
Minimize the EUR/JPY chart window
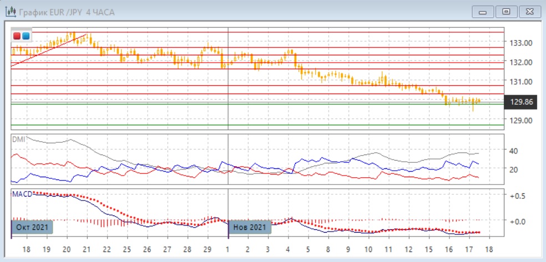tap(482, 12)
